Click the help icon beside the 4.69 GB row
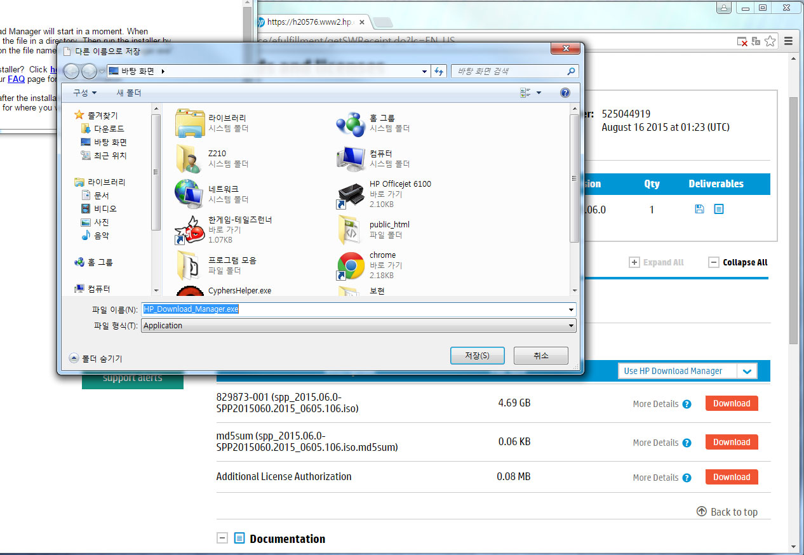804x555 pixels. click(687, 404)
